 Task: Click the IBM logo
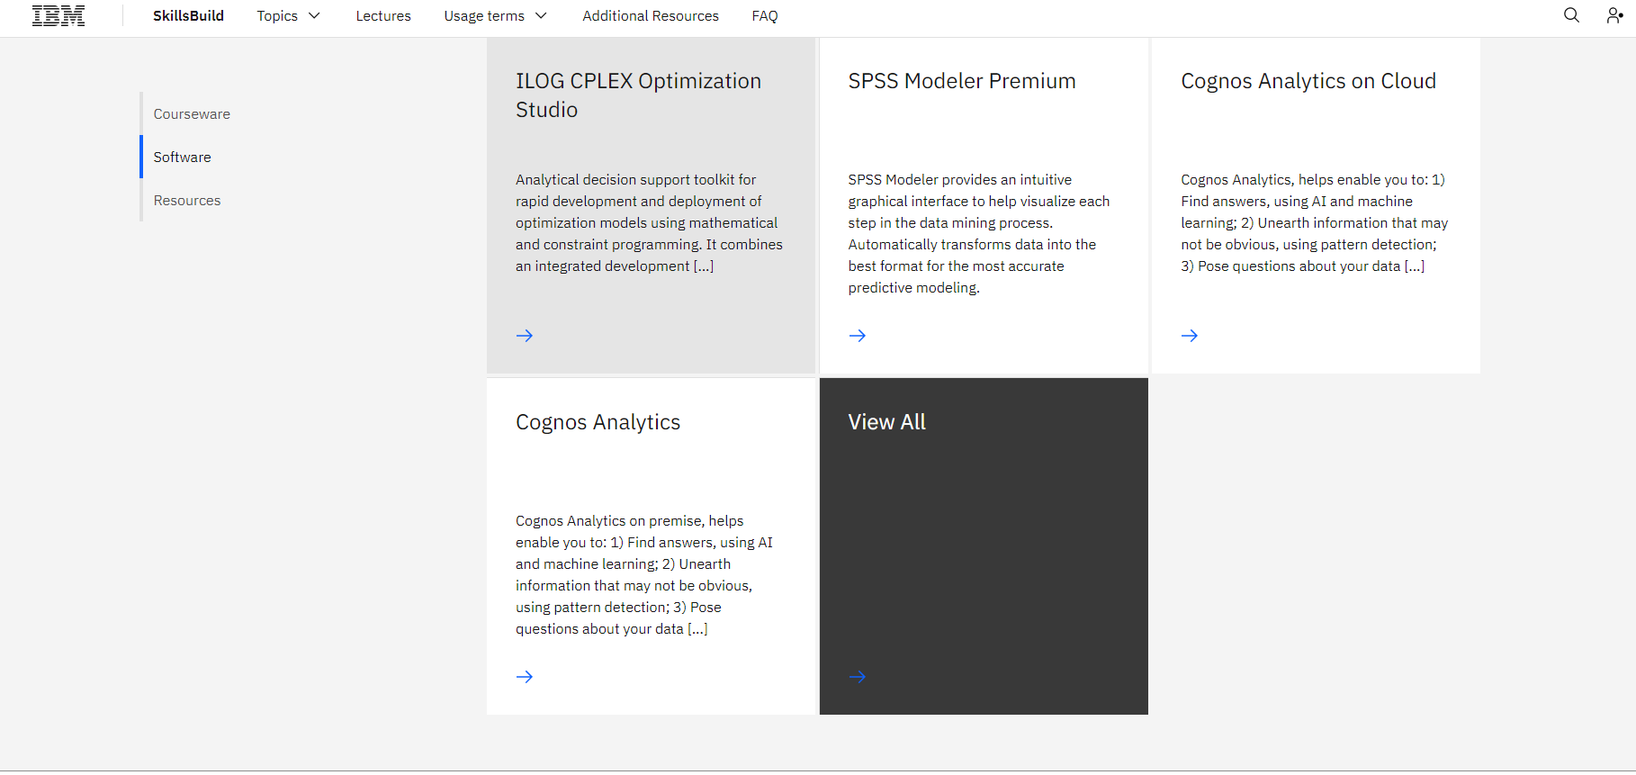58,15
